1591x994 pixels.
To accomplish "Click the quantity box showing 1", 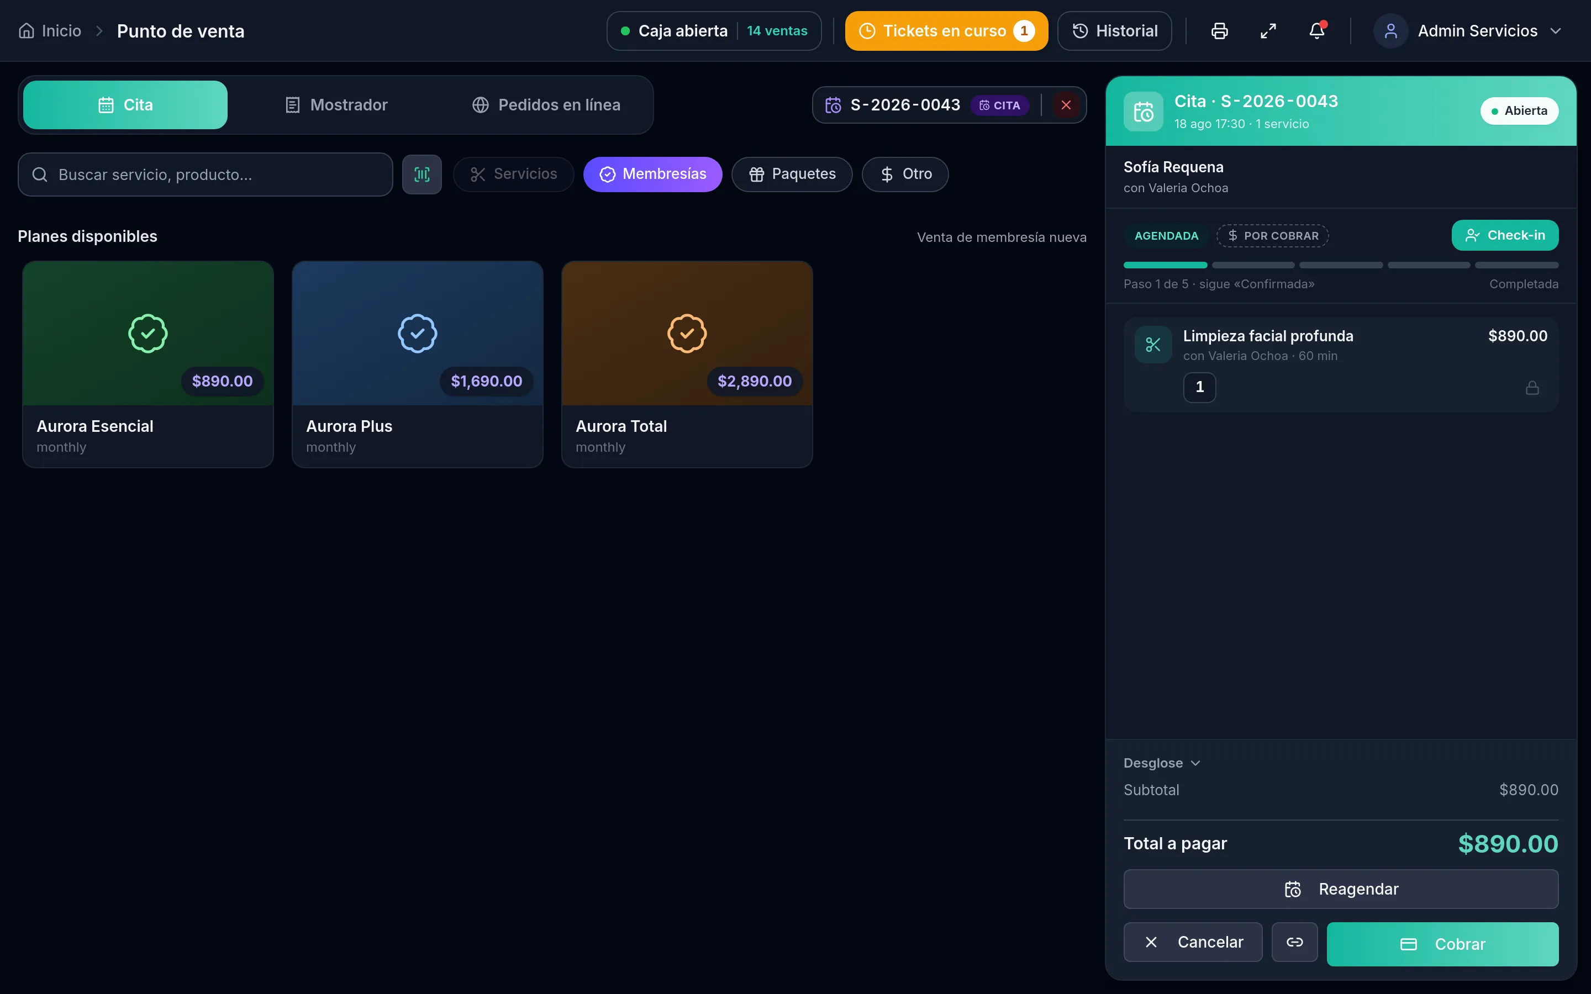I will 1199,387.
